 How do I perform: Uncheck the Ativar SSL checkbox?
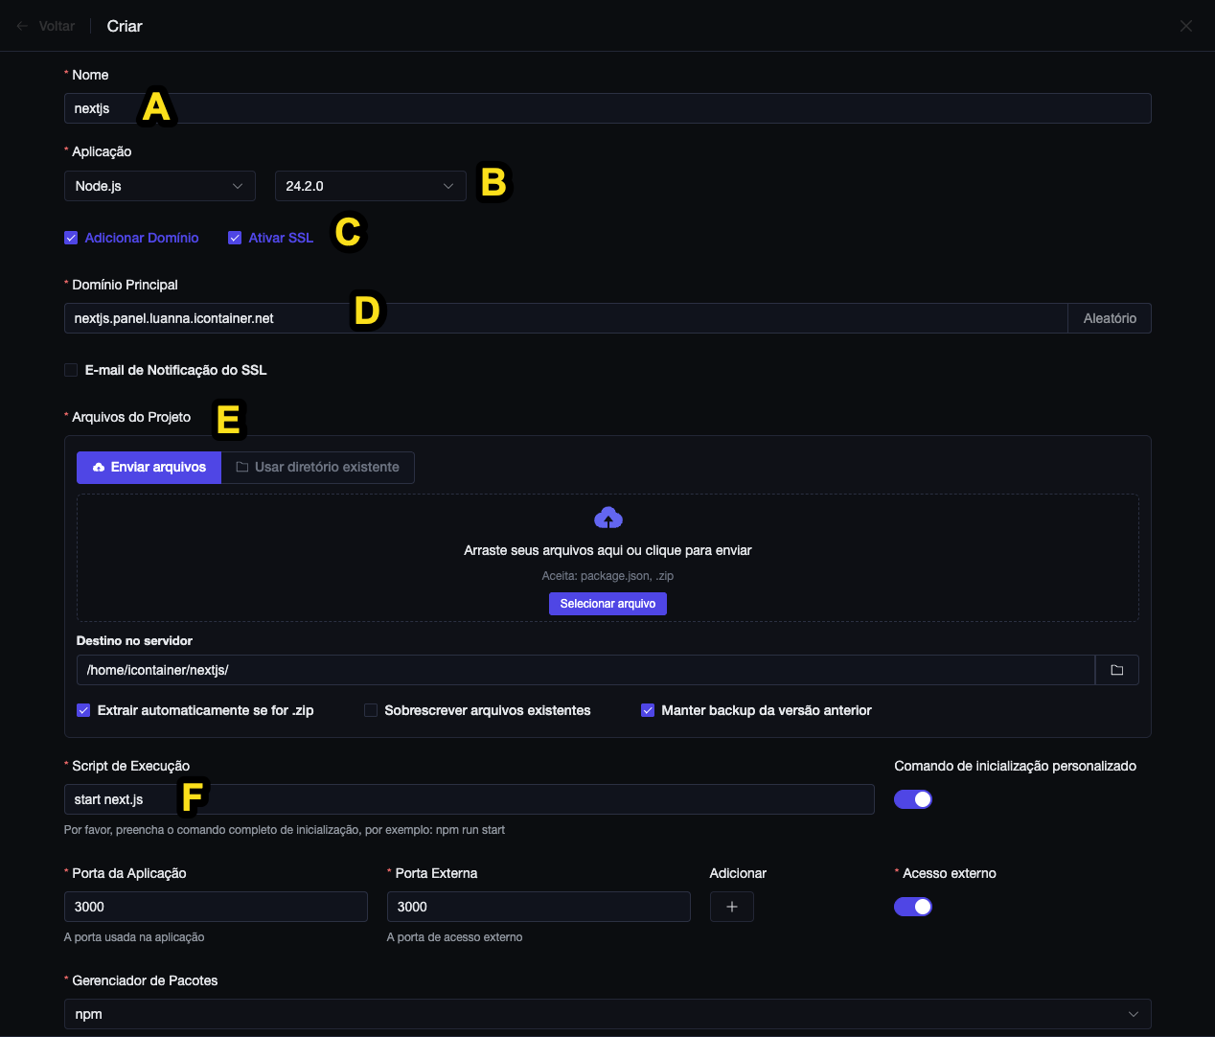pyautogui.click(x=235, y=238)
